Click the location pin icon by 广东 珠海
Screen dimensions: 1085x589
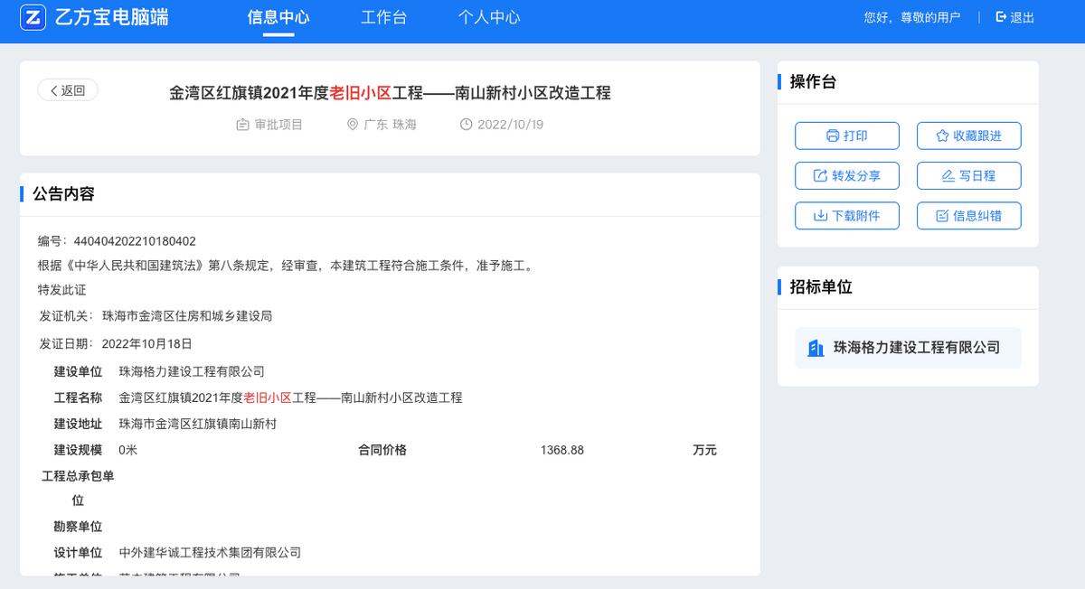(x=353, y=125)
